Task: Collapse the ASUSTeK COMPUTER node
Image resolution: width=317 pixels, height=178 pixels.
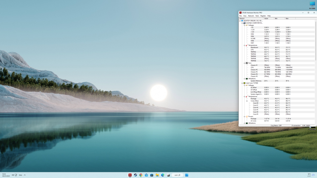Action: tap(242, 23)
